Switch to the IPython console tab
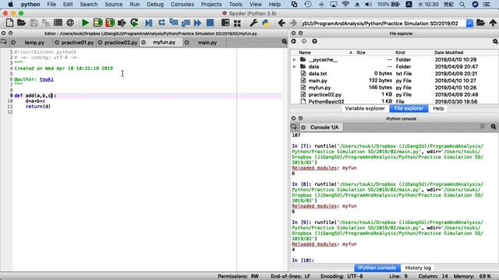This screenshot has height=280, width=499. (x=377, y=268)
